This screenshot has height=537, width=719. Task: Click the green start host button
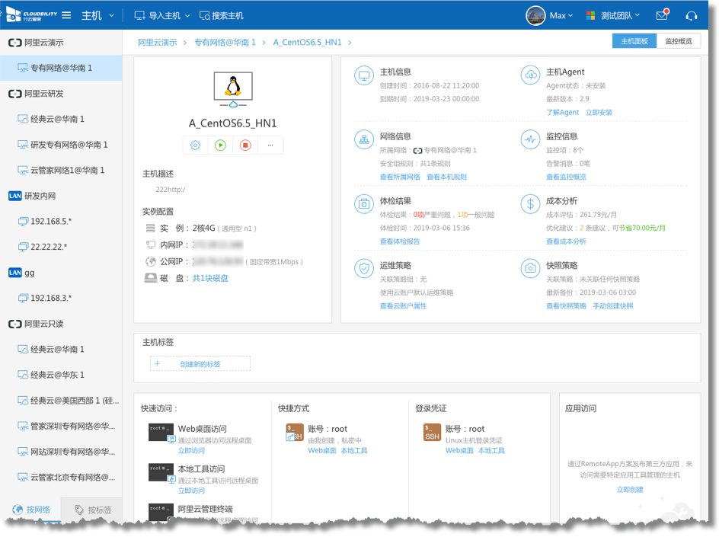[x=221, y=145]
